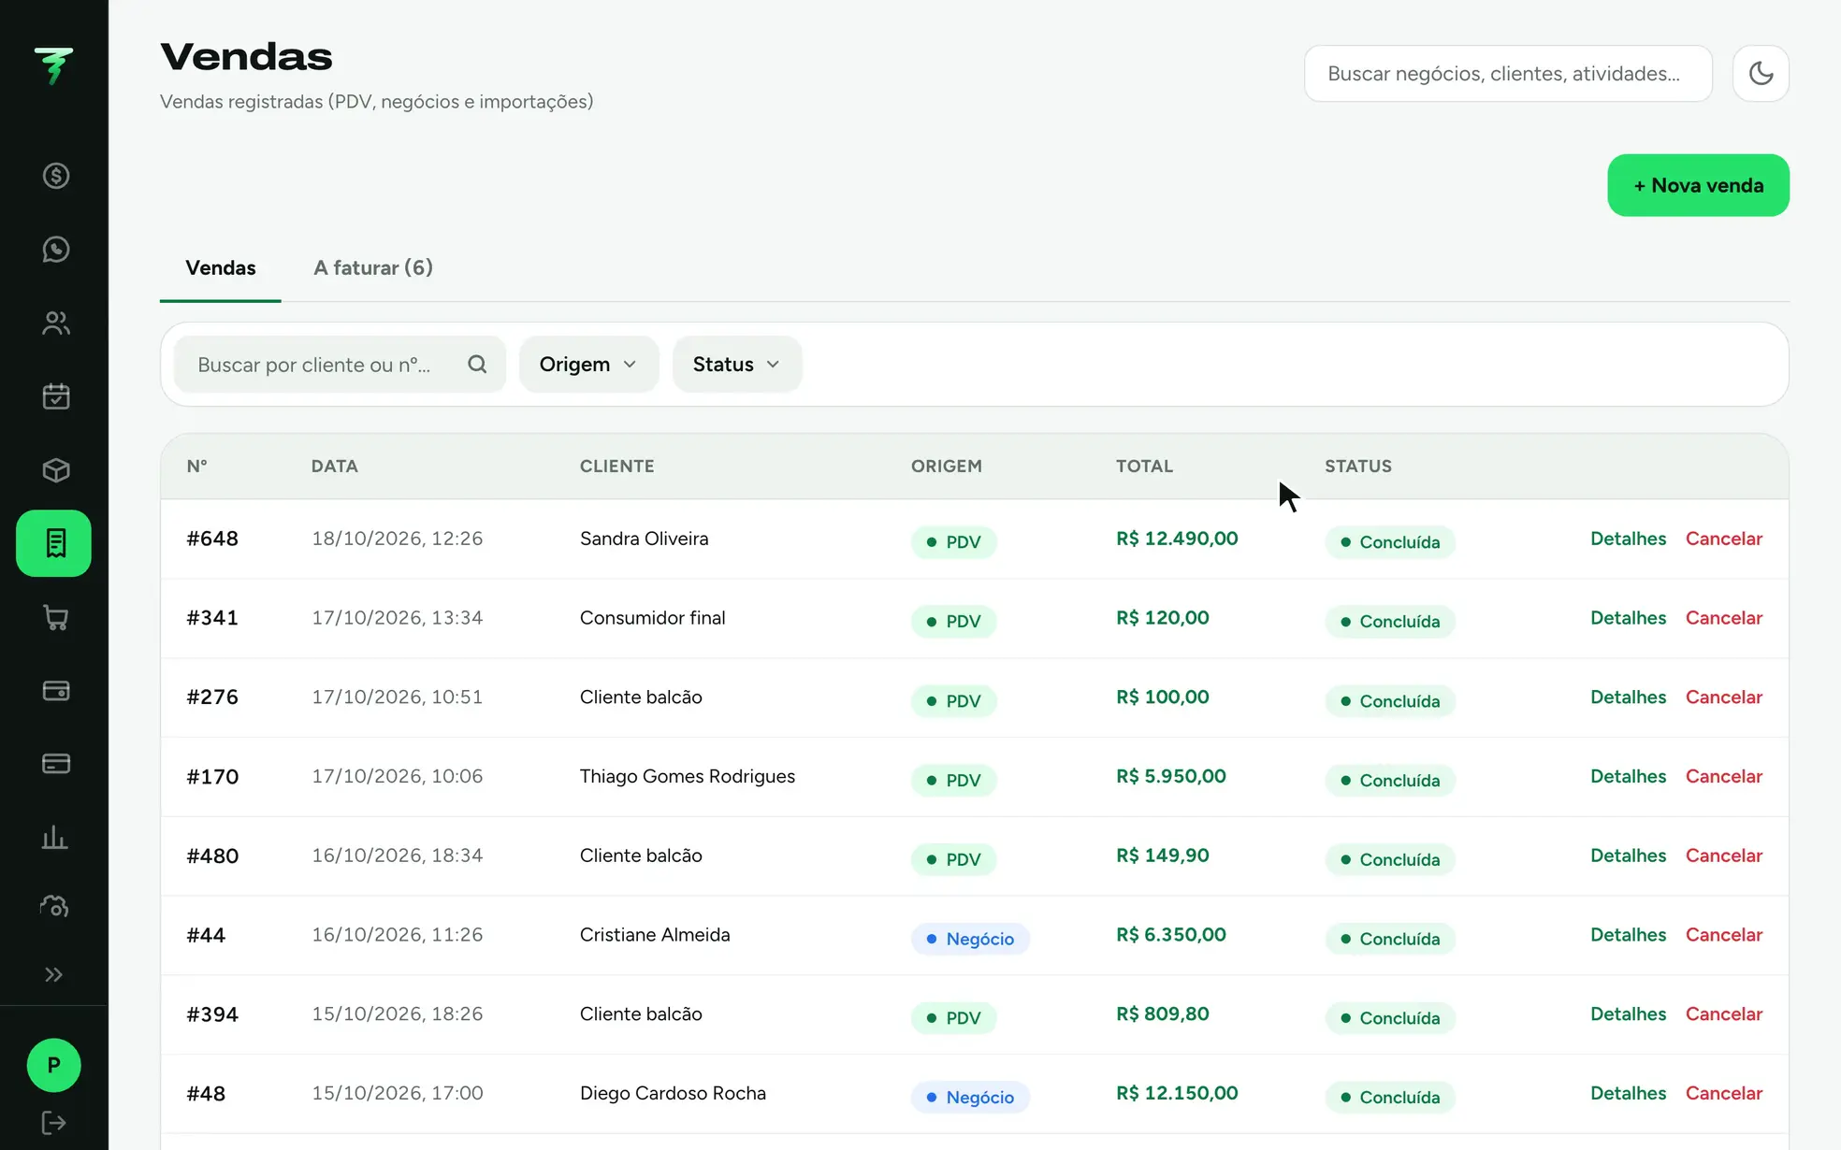Click the DATA column header
The width and height of the screenshot is (1841, 1150).
(334, 466)
